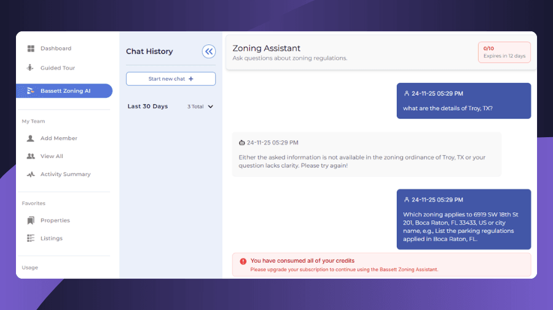This screenshot has width=553, height=310.
Task: Click the Usage section label
Action: tap(29, 268)
